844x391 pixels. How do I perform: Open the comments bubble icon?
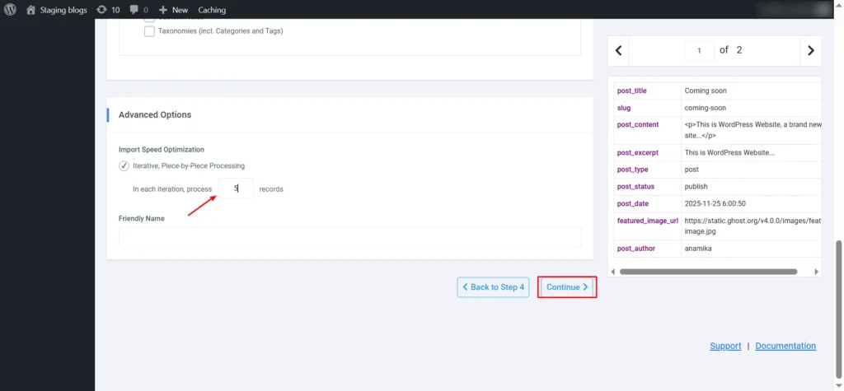(x=134, y=10)
